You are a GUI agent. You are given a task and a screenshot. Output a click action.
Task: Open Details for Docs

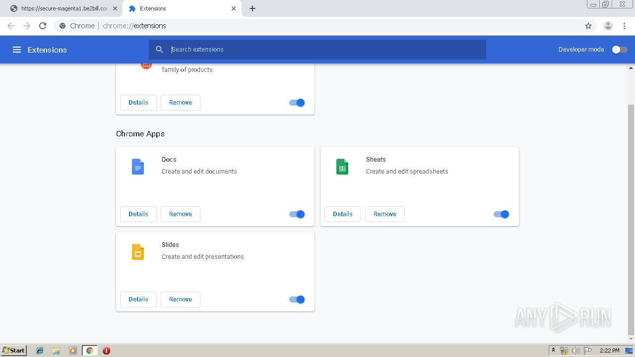click(x=138, y=214)
